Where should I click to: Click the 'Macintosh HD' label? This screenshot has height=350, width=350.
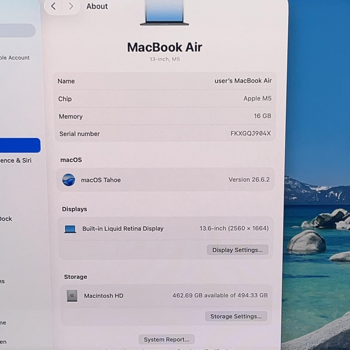pos(104,296)
